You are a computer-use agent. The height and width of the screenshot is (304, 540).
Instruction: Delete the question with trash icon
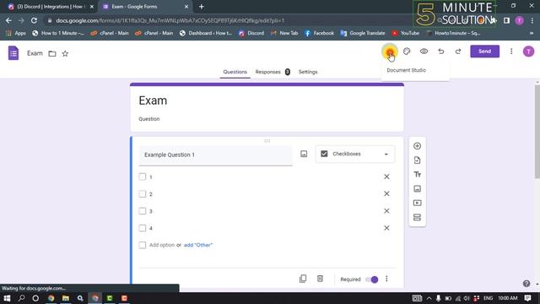pos(320,279)
